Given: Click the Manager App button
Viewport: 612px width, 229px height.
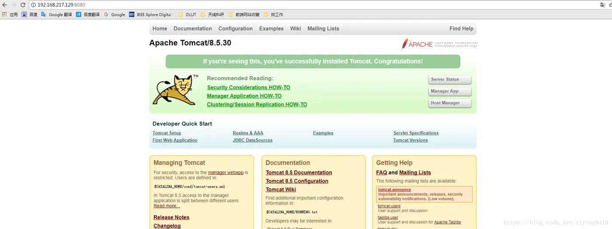Looking at the screenshot, I should click(x=450, y=91).
